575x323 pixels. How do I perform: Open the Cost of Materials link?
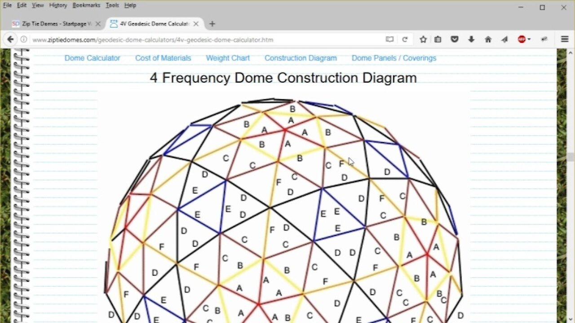tap(163, 58)
